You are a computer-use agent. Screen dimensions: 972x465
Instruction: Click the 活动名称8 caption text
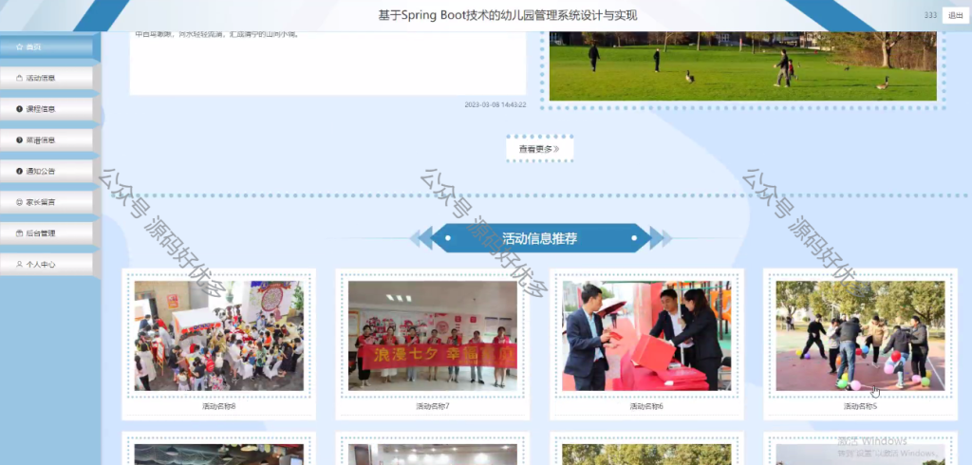point(219,407)
